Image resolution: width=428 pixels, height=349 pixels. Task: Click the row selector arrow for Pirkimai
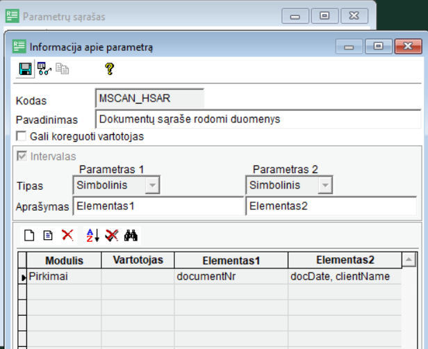22,277
